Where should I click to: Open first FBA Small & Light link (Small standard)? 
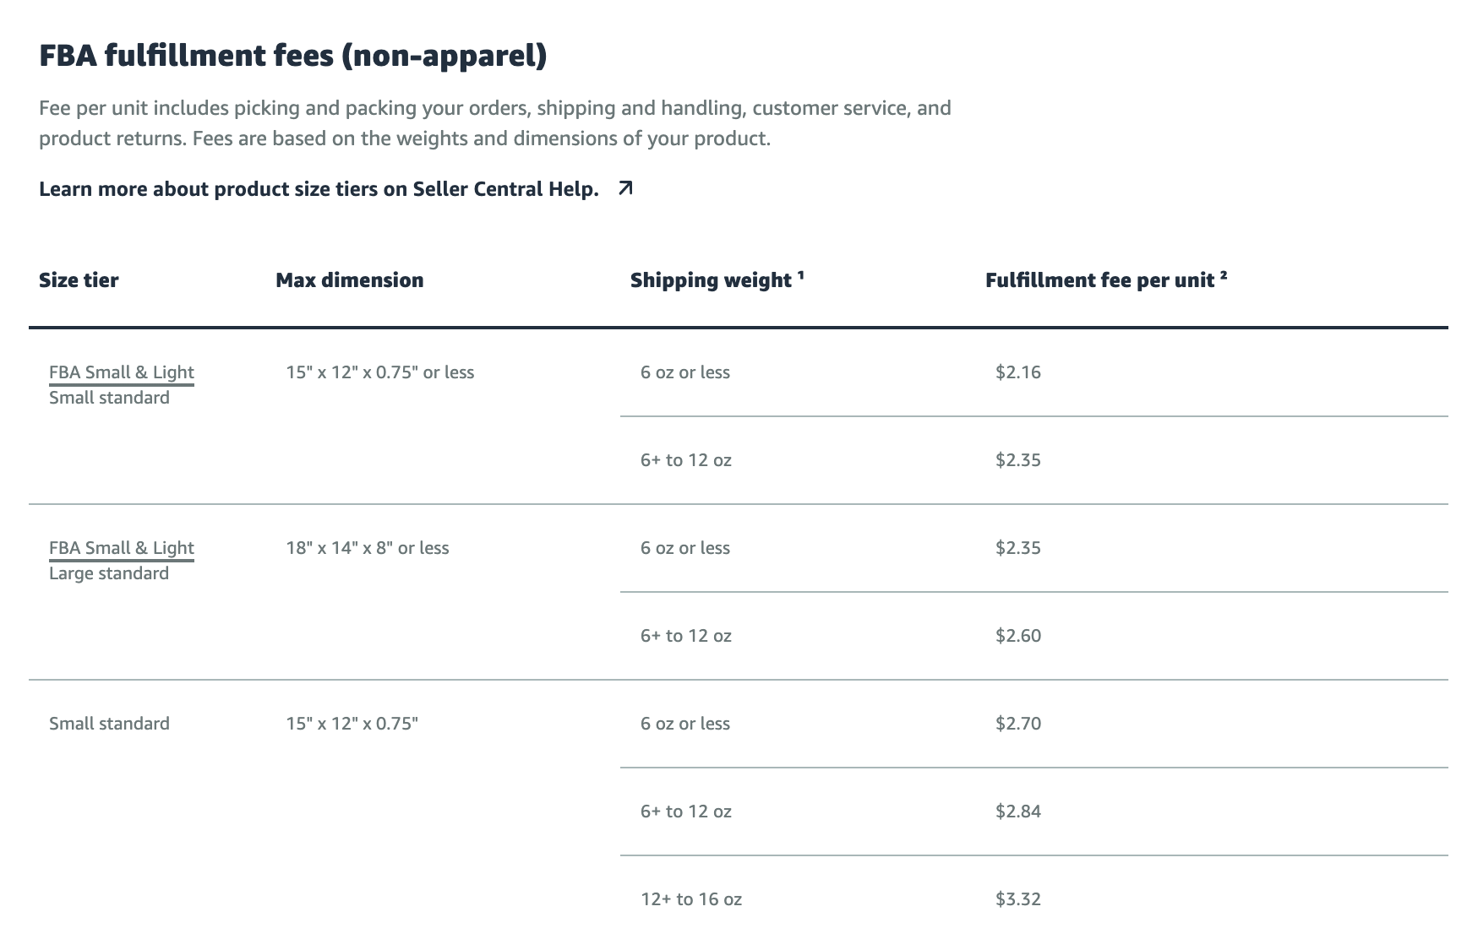coord(122,372)
